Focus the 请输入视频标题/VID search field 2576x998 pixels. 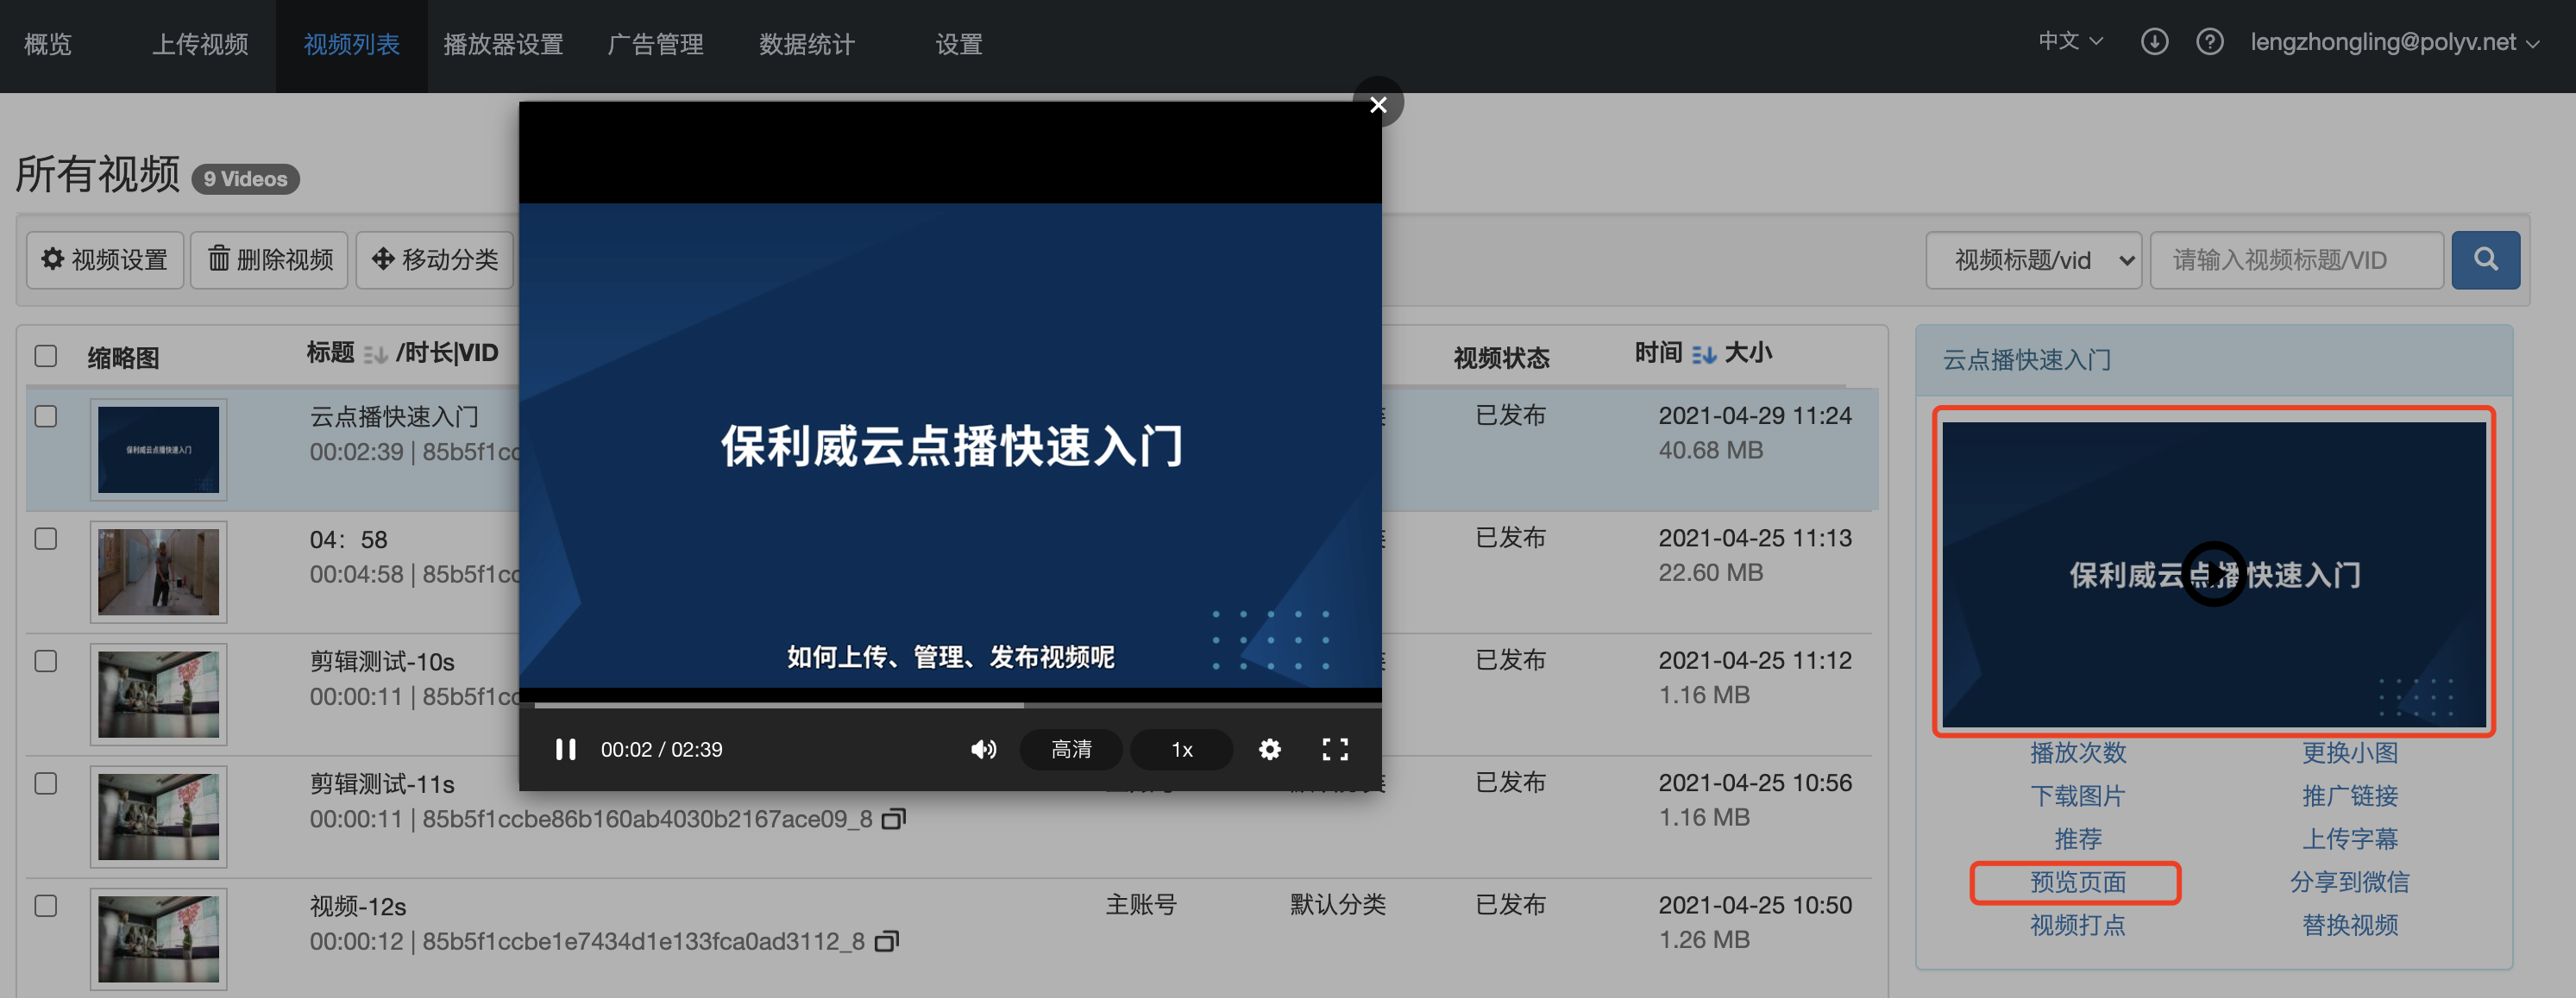click(x=2296, y=259)
